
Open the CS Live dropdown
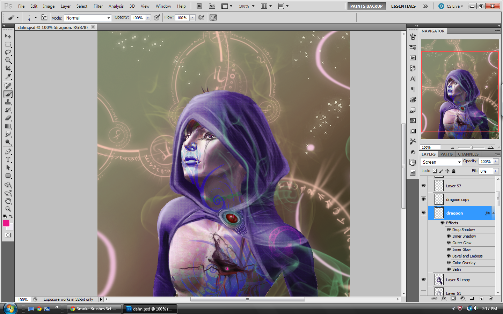point(451,6)
